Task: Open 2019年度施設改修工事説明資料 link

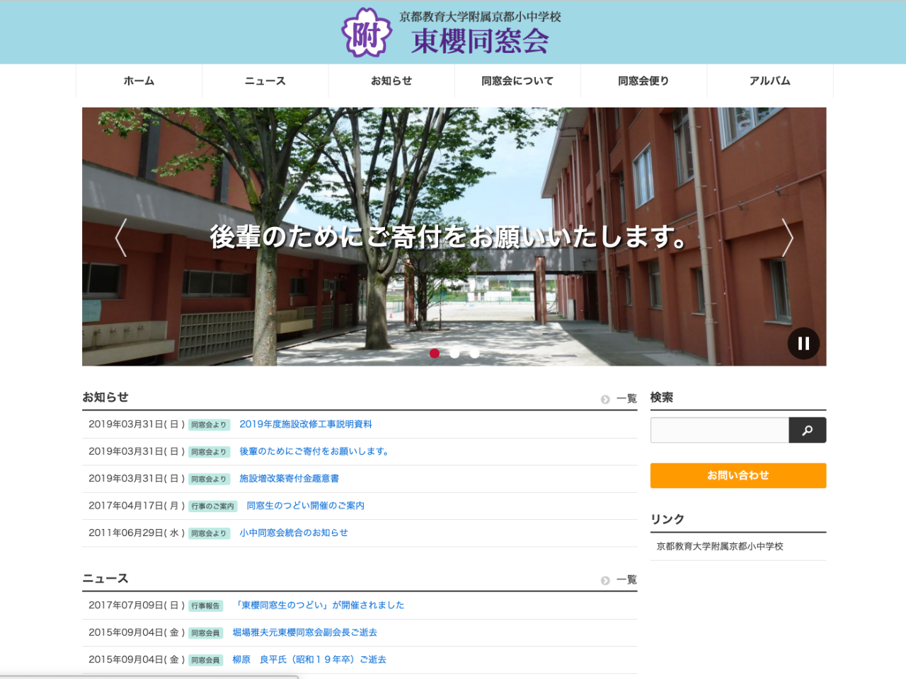Action: 306,424
